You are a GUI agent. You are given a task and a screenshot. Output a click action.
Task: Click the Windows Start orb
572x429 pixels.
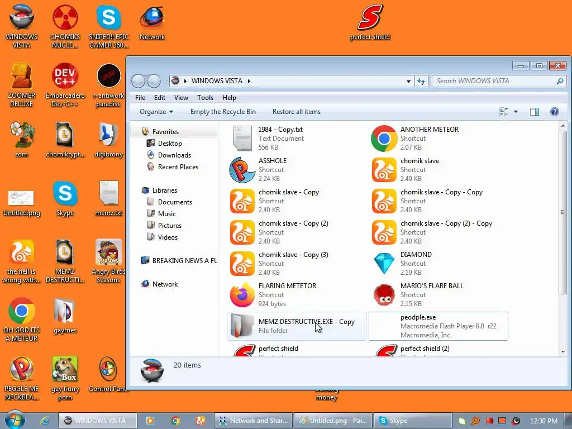coord(15,420)
